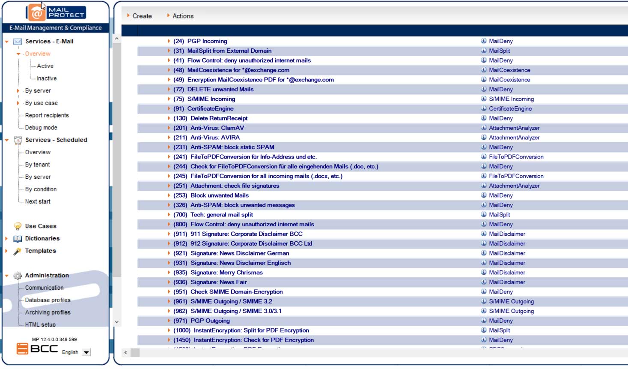Click the sidebar scroll up arrow
Image resolution: width=628 pixels, height=369 pixels.
tap(117, 39)
